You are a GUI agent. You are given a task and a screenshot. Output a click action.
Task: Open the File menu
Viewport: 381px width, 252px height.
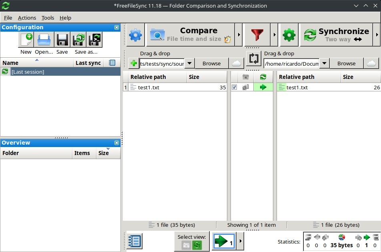point(8,18)
